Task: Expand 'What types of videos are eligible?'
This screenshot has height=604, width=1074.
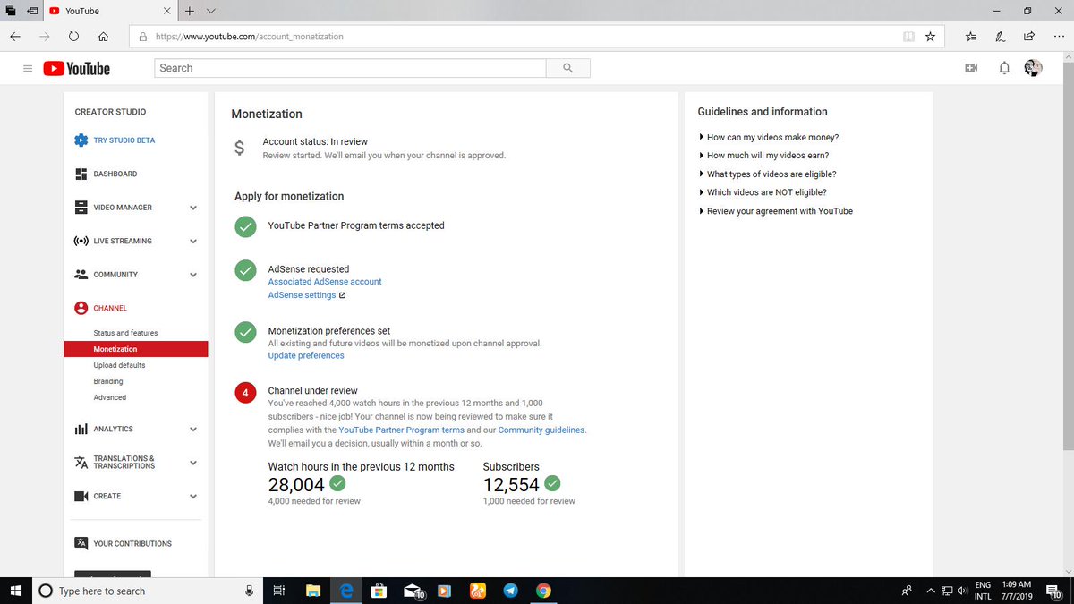Action: coord(768,174)
